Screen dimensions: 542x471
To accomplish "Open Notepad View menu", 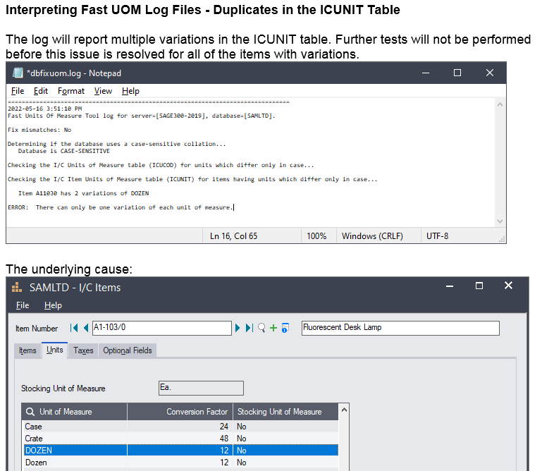I will 104,91.
